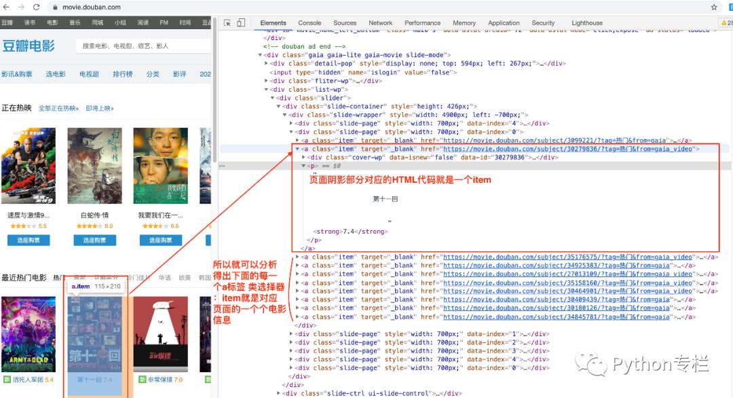Select the strong 7.4 line in the DOM

coord(351,232)
